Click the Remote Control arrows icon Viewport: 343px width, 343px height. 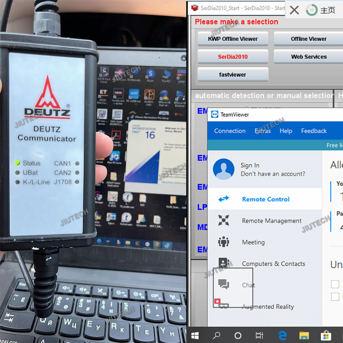pos(224,199)
